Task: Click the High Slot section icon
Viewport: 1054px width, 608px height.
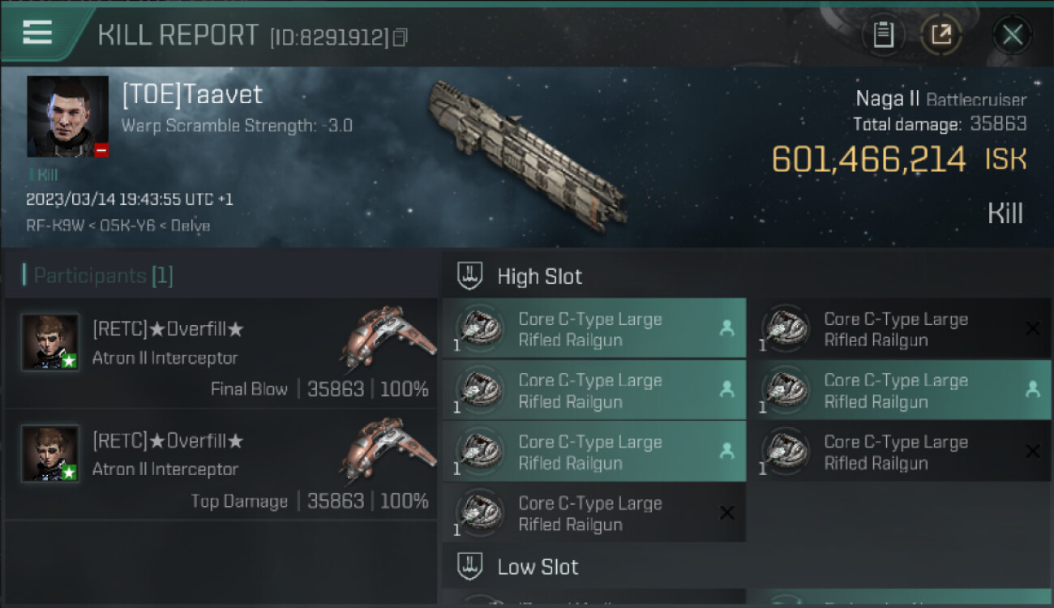Action: (x=471, y=276)
